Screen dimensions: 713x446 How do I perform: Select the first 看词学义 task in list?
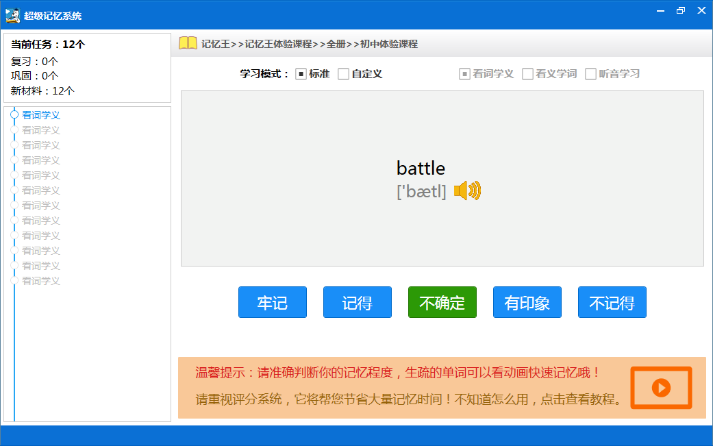click(x=41, y=115)
